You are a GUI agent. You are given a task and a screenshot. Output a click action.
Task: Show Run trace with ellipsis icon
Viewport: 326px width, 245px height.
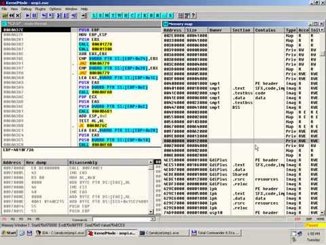coord(164,16)
